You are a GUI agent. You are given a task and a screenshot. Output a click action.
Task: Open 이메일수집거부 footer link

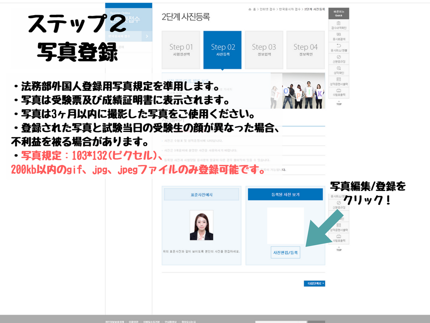(151, 322)
